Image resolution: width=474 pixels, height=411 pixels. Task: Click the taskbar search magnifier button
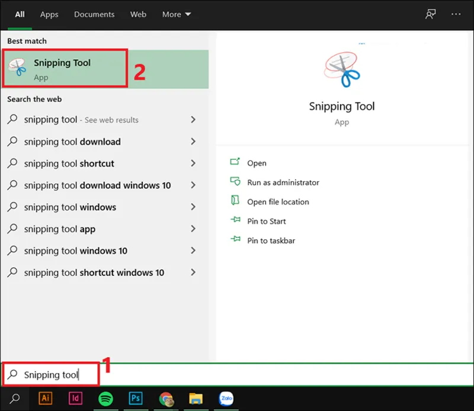point(14,399)
